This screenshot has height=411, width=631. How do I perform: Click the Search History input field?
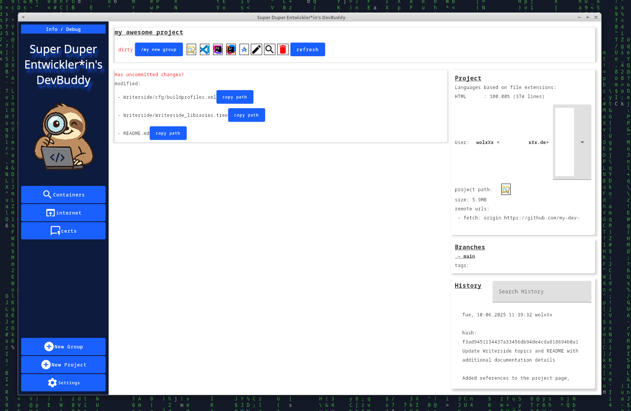coord(541,291)
